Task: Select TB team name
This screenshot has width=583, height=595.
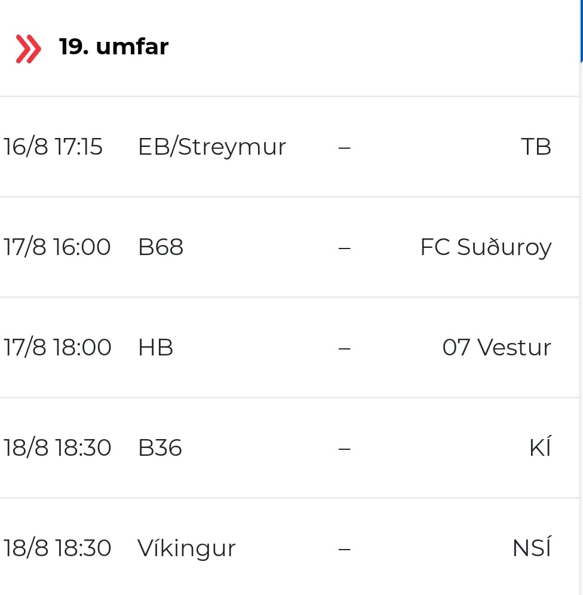Action: [536, 147]
